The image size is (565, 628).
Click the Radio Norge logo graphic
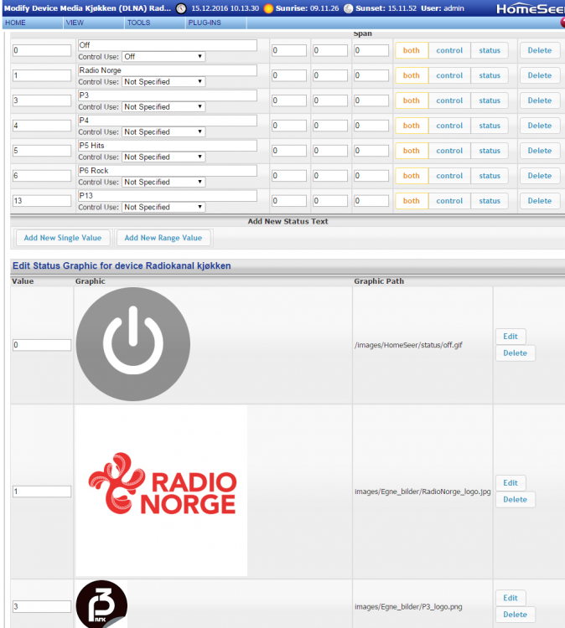pos(162,491)
